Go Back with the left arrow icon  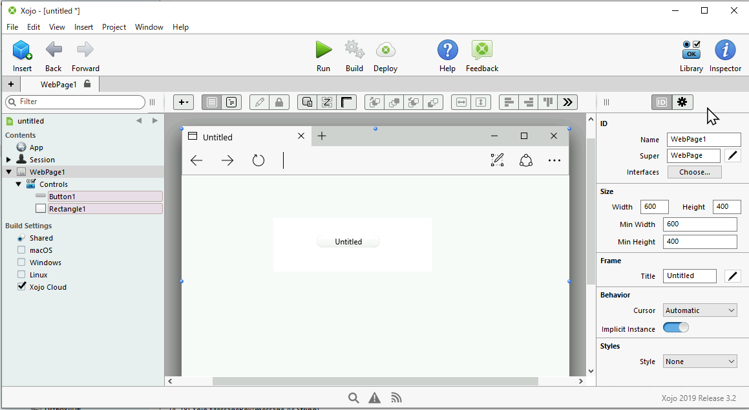pos(54,49)
